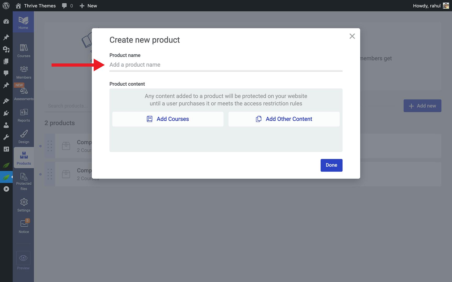
Task: Return to Apprentice Home
Action: [x=23, y=22]
